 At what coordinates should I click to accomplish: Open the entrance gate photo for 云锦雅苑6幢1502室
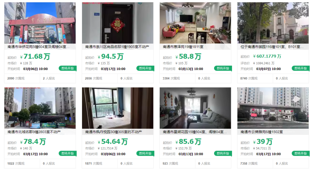(x=273, y=108)
